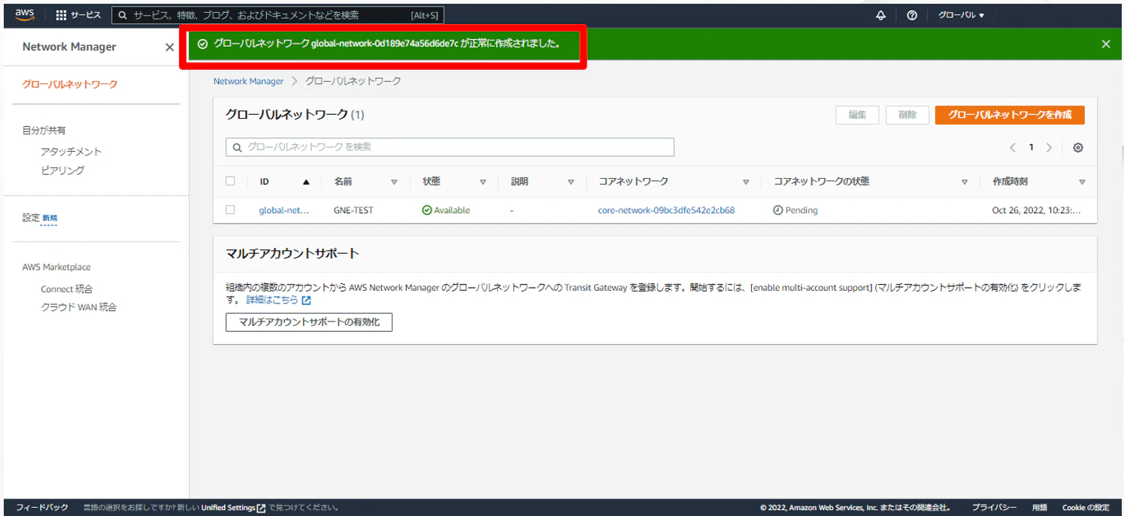Open the notifications bell

point(881,15)
